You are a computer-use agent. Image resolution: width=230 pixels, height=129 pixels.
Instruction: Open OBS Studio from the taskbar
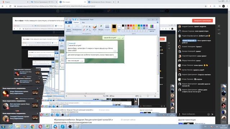(70, 126)
